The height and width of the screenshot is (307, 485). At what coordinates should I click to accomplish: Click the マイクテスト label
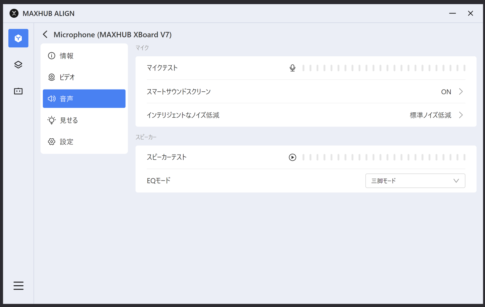162,68
